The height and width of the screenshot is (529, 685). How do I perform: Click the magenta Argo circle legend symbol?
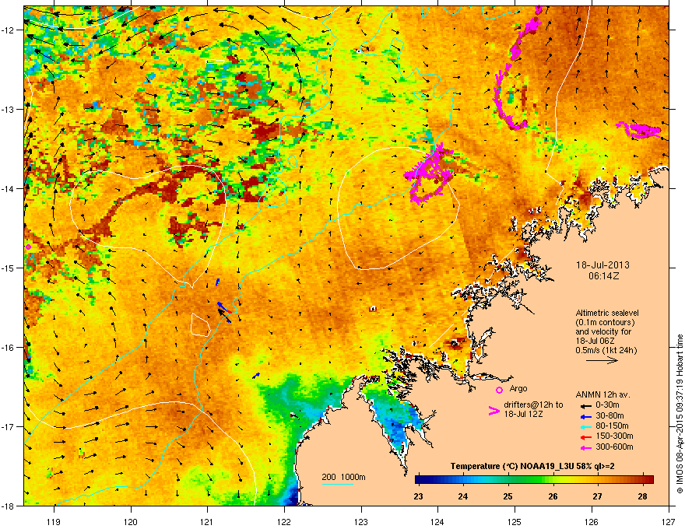pos(499,390)
